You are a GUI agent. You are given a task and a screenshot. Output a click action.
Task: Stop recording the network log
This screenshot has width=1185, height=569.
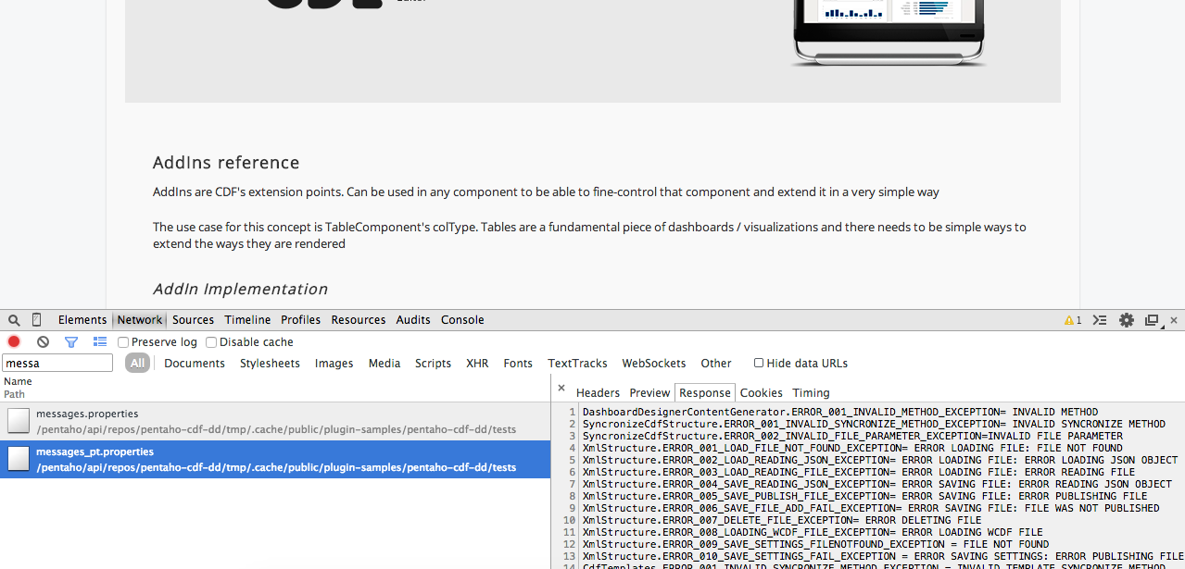14,341
